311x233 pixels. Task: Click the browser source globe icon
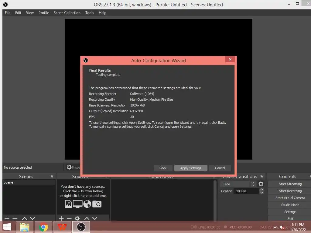[87, 204]
